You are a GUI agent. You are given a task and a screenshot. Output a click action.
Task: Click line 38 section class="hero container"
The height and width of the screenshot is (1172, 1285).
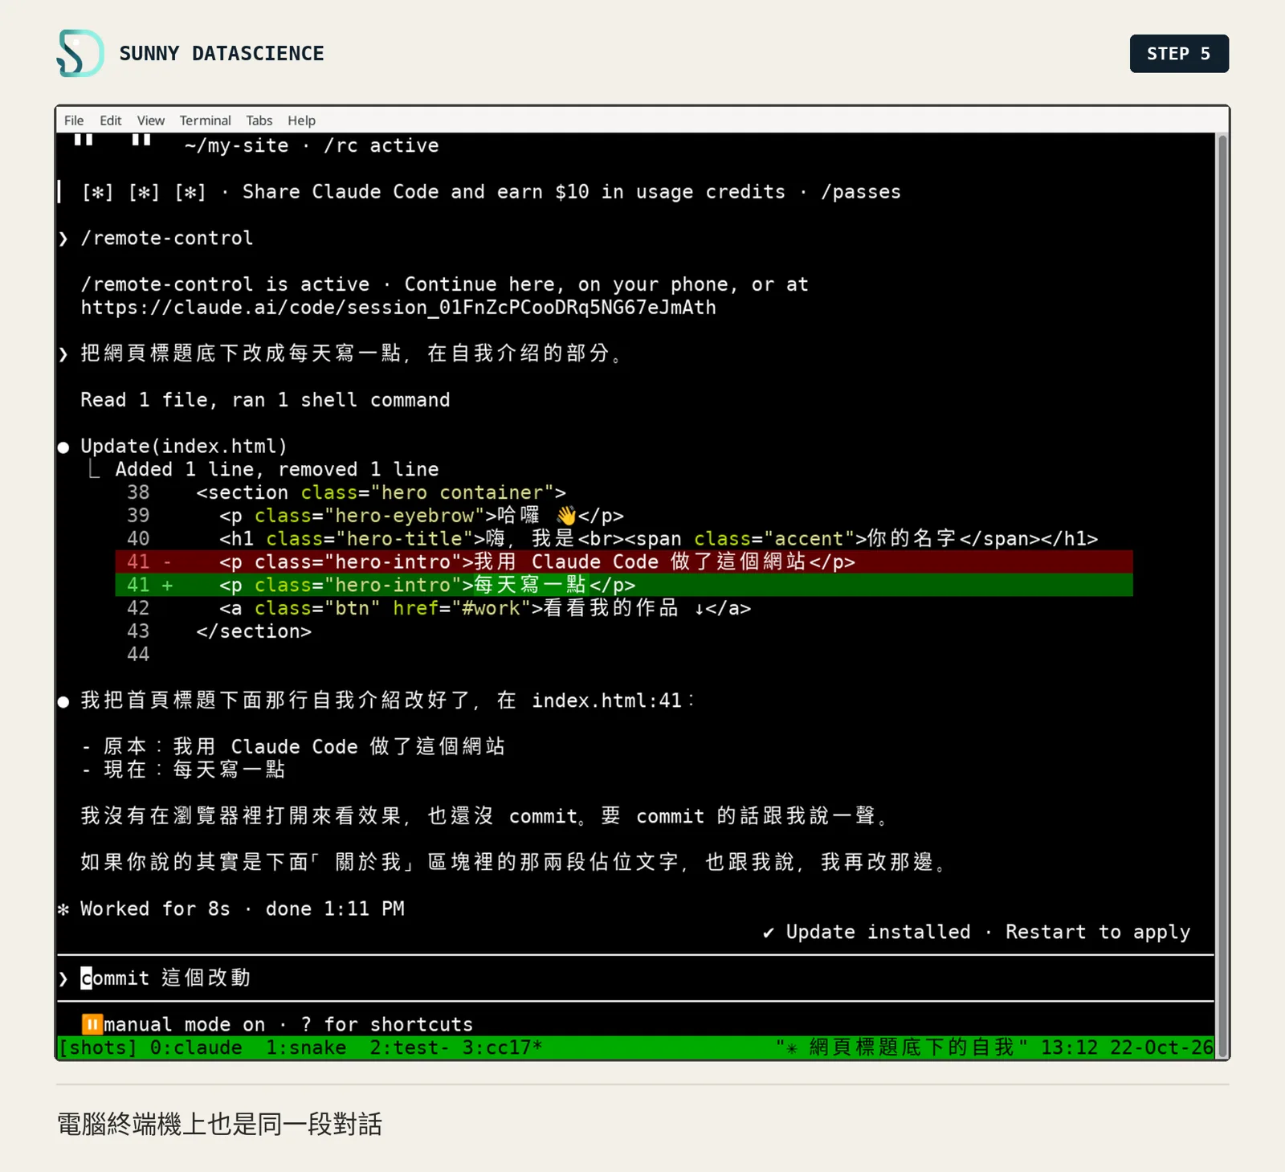pyautogui.click(x=381, y=492)
